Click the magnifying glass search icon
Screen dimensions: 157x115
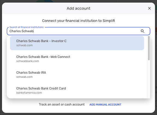(x=143, y=31)
